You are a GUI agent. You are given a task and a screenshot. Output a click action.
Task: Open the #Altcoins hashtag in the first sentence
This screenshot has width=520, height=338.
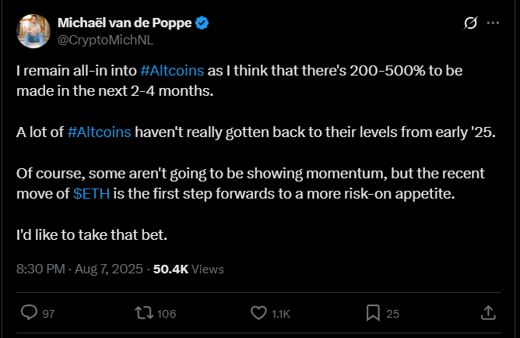pyautogui.click(x=172, y=71)
